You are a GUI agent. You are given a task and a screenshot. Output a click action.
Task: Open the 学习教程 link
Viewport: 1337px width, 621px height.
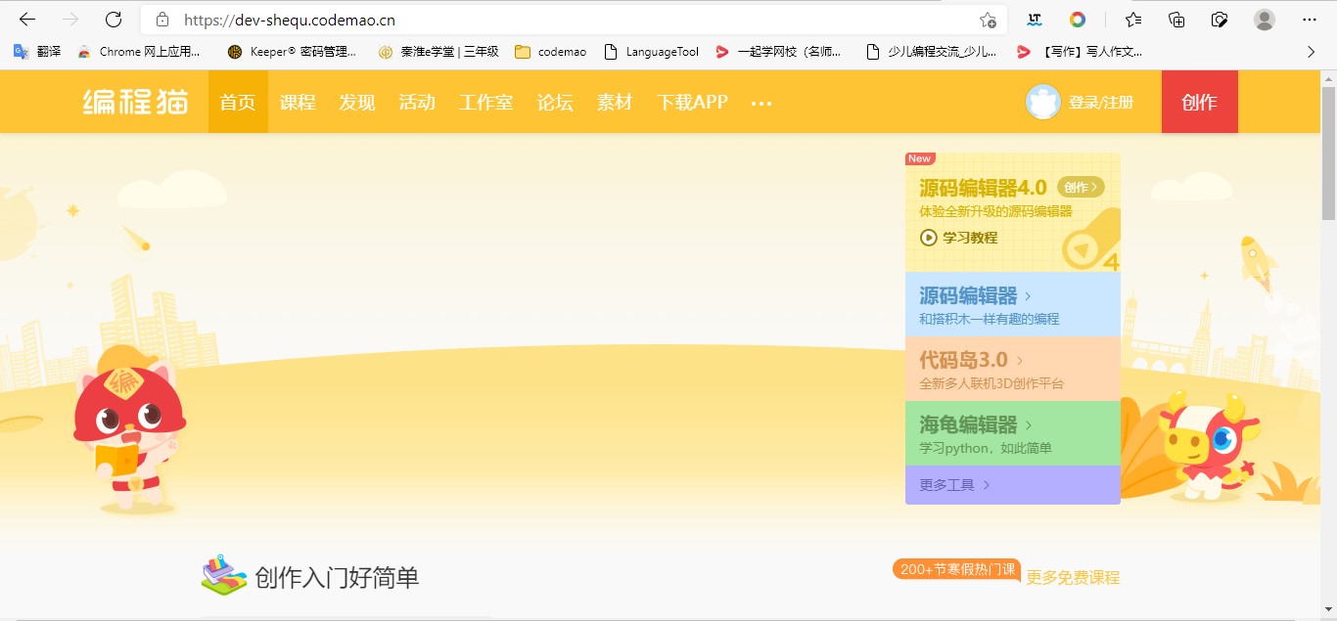(970, 237)
